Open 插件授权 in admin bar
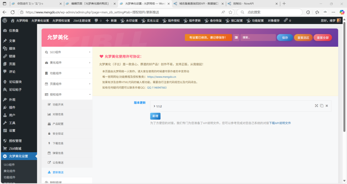 tap(171, 21)
